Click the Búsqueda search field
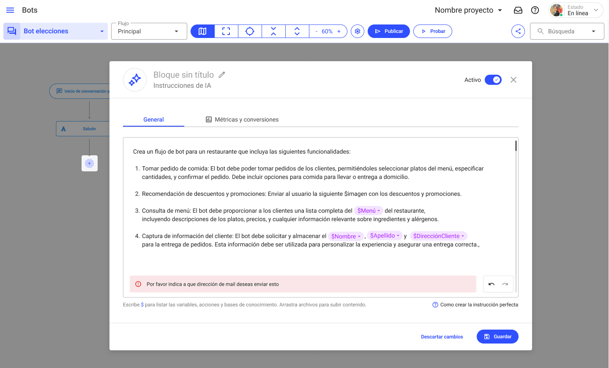Image resolution: width=609 pixels, height=368 pixels. tap(567, 31)
